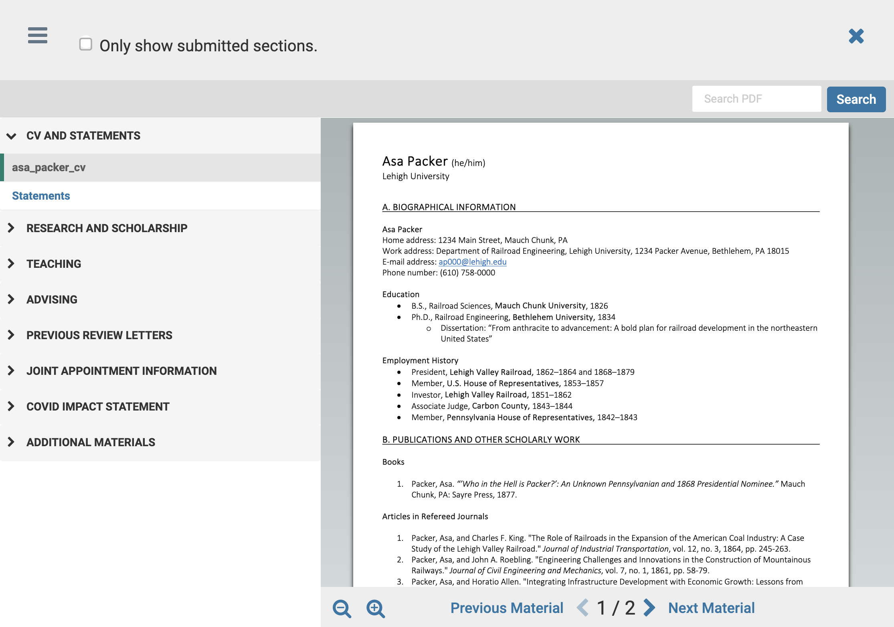Screen dimensions: 894x627
Task: Click 'Employment History' subheading in PDF
Action: [x=420, y=360]
